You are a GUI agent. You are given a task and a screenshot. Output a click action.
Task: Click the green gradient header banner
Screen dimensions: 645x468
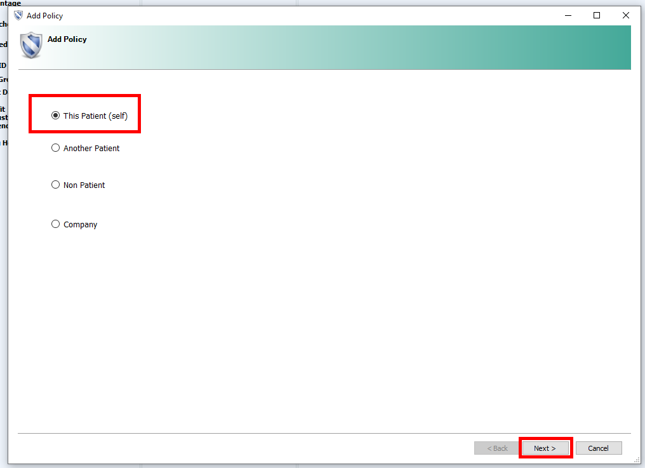click(x=381, y=48)
